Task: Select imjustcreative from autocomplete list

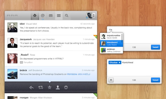Action: click(111, 37)
